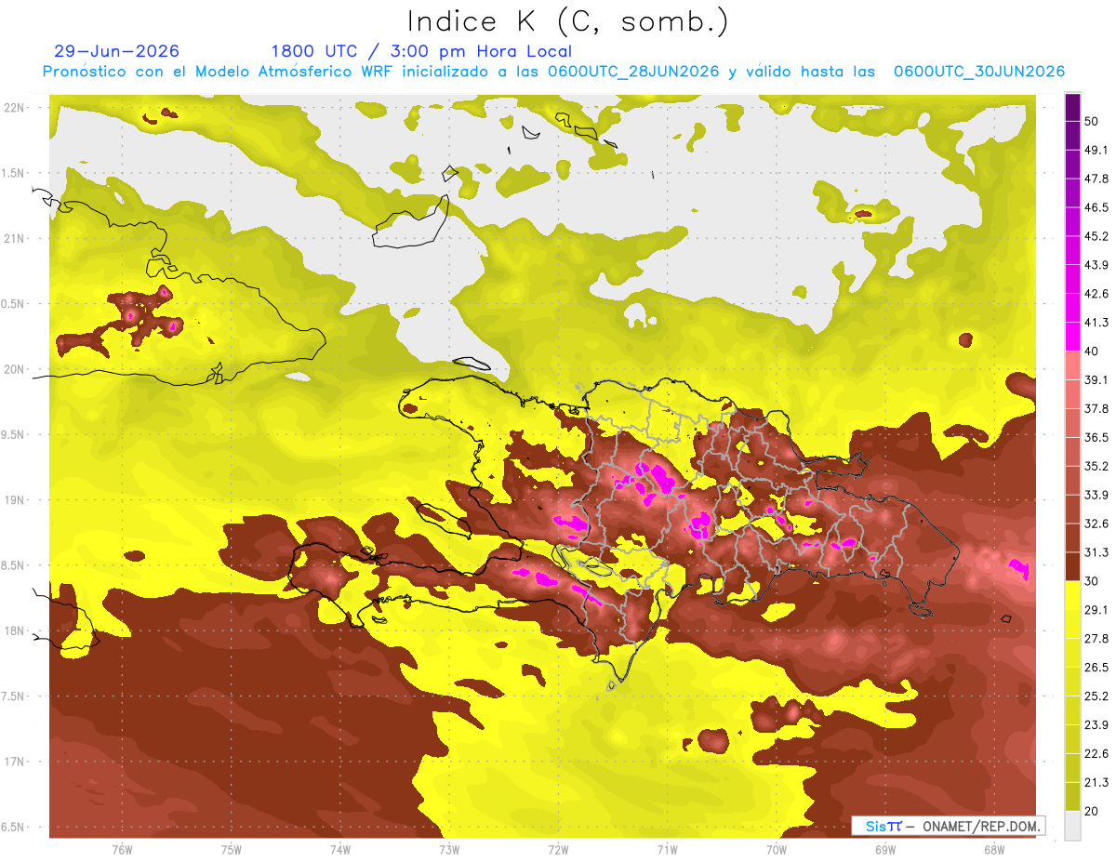Click the bright magenta colorbar segment between 40 and 41.3

1072,337
